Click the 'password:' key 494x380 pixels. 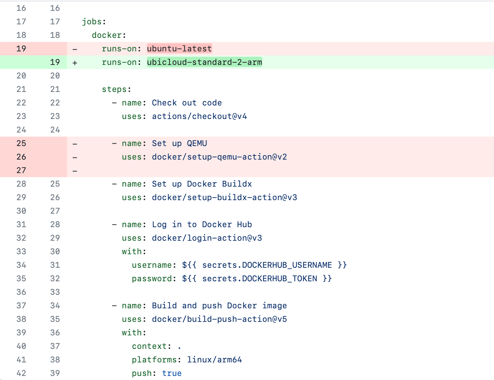click(154, 279)
